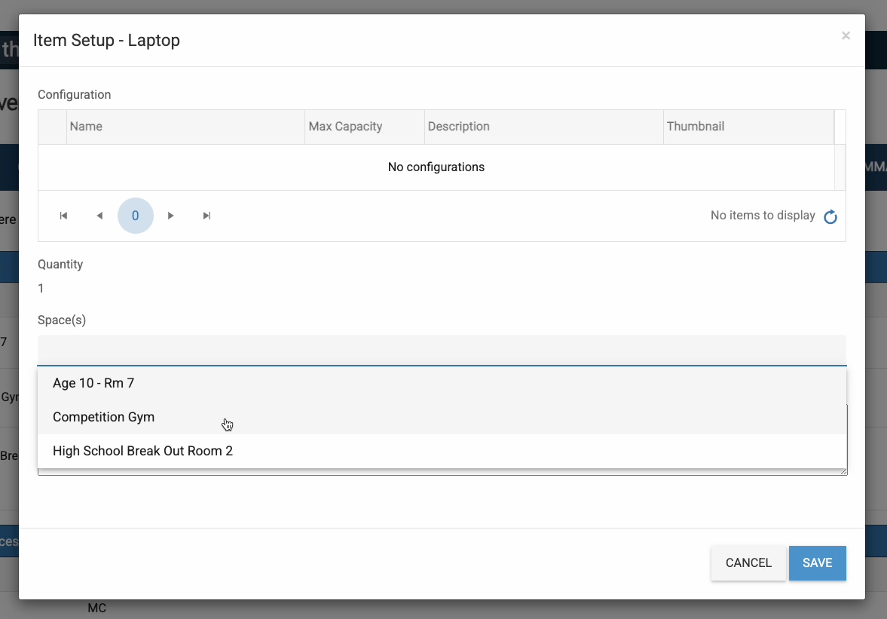Click the blank first column header cell

tap(53, 127)
